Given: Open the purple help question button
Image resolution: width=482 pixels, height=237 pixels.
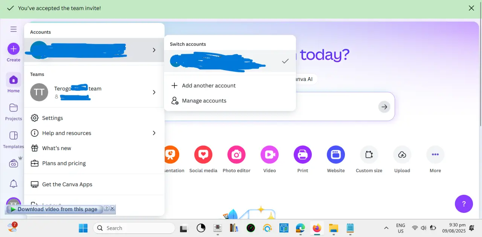Looking at the screenshot, I should pyautogui.click(x=464, y=204).
